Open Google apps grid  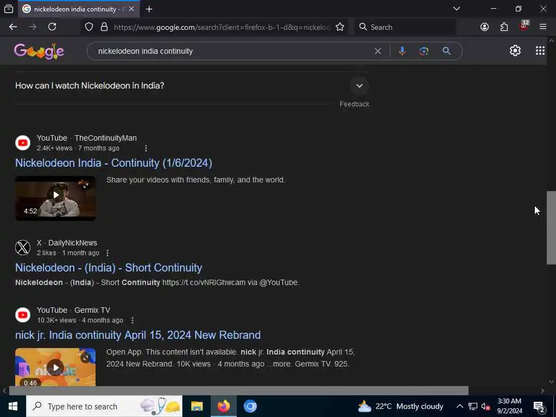540,50
